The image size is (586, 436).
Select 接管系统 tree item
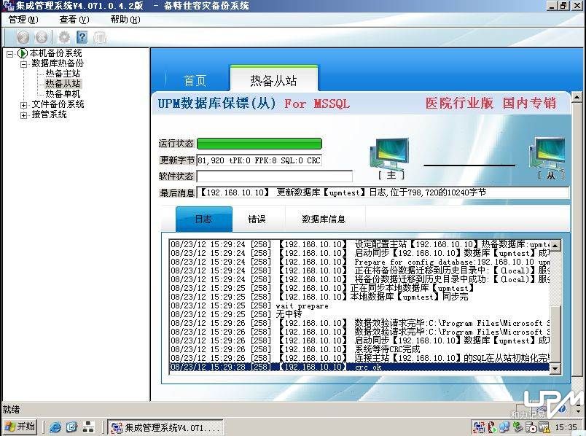49,114
